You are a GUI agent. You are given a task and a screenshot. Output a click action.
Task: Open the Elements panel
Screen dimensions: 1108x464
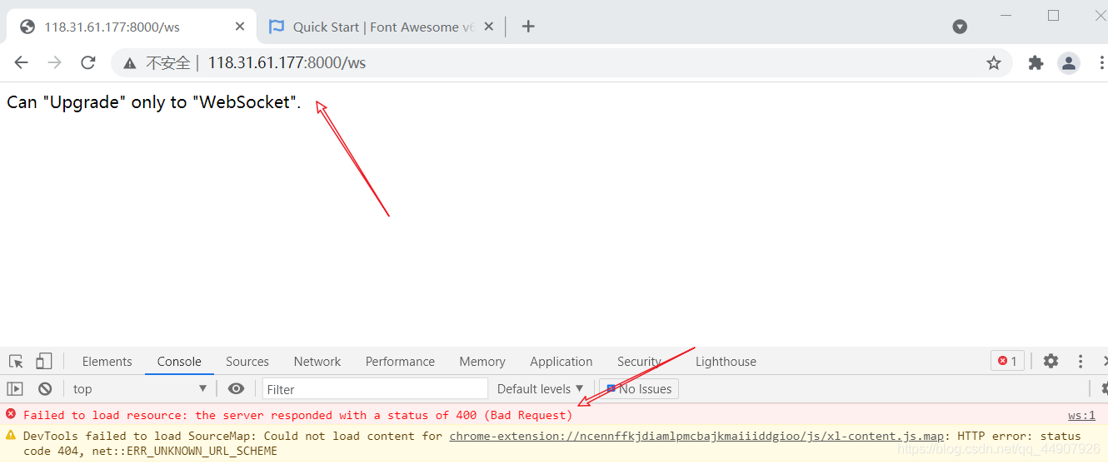click(107, 362)
